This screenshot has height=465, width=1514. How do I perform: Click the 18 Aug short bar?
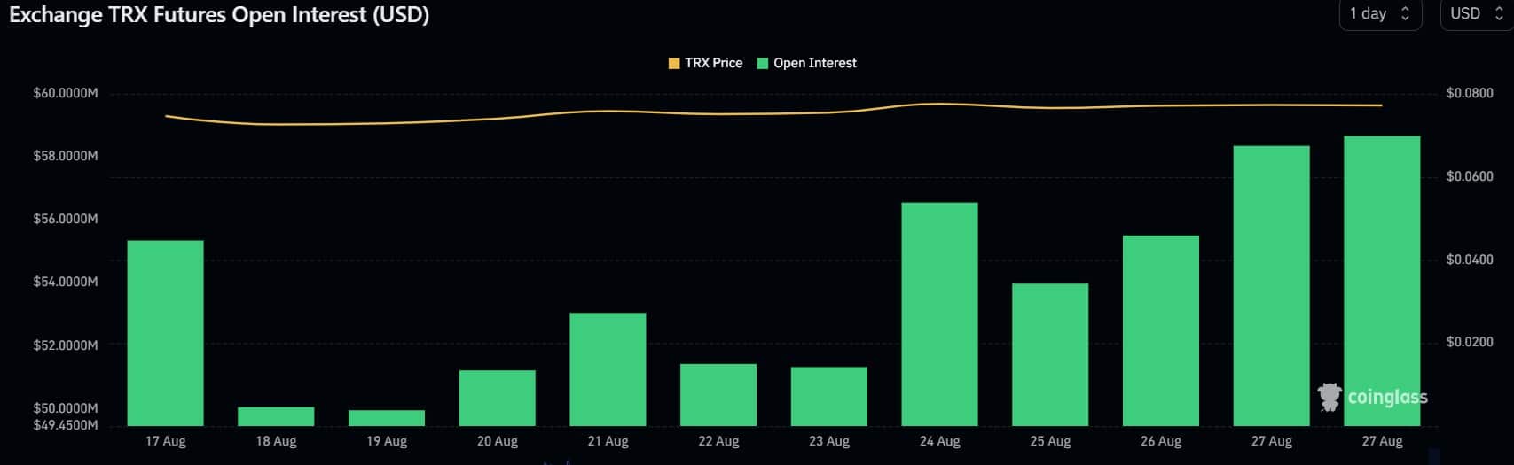(276, 416)
